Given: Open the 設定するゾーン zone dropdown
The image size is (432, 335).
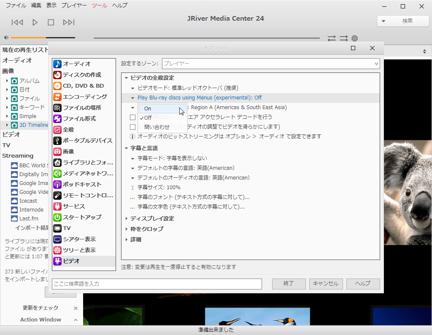Looking at the screenshot, I should pos(271,64).
